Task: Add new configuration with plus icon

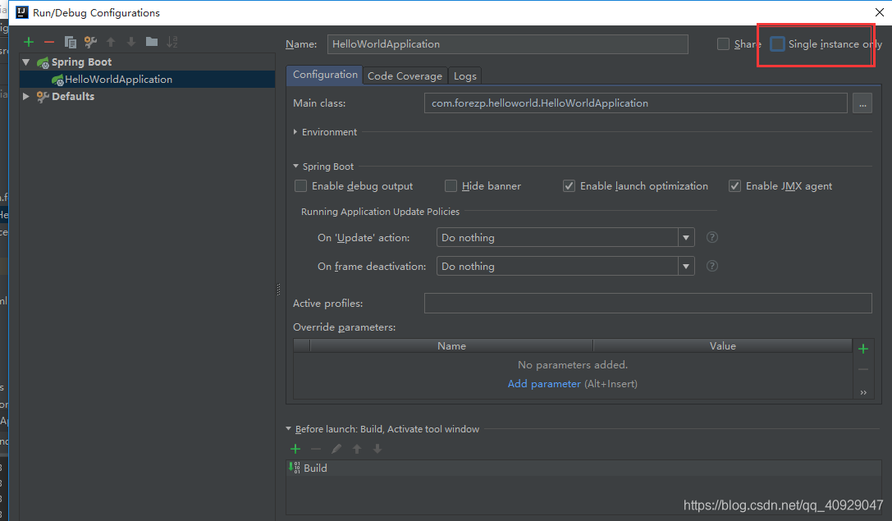Action: (29, 42)
